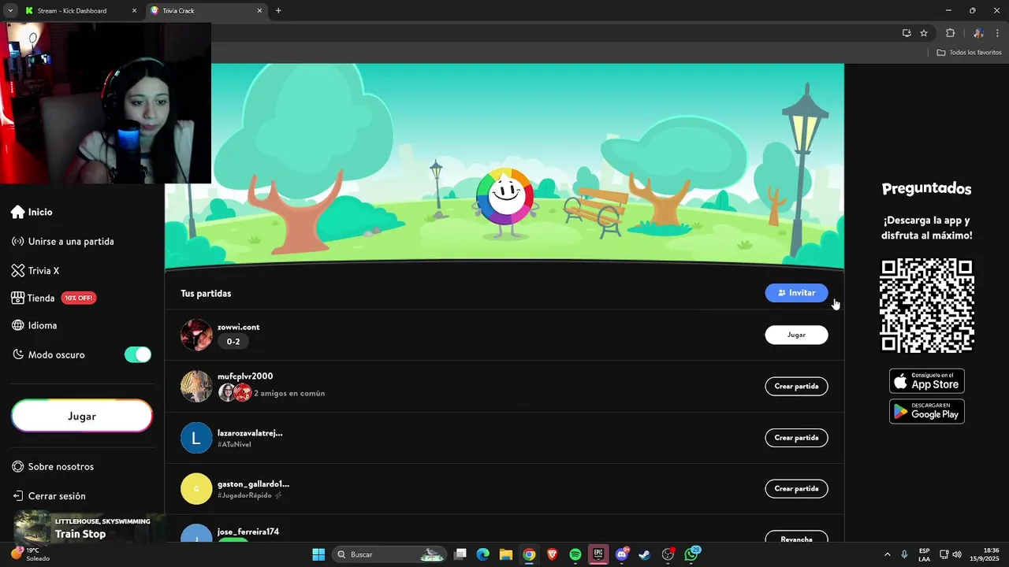Open the Windows Start menu
This screenshot has width=1009, height=567.
click(318, 554)
